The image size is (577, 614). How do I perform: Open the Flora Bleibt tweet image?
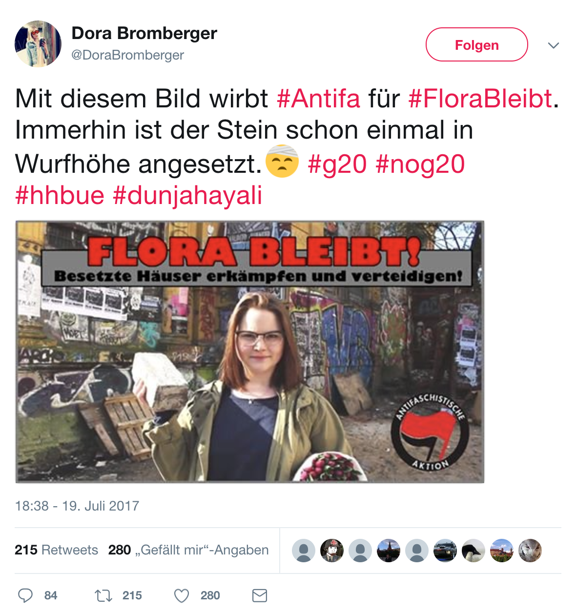[x=250, y=352]
